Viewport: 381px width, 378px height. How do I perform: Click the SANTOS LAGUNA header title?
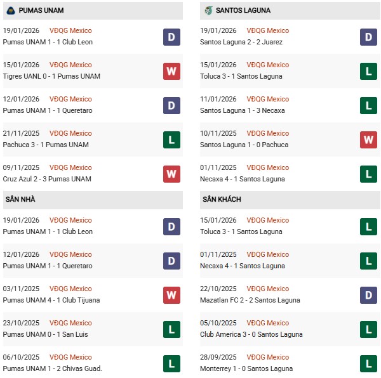coord(243,11)
